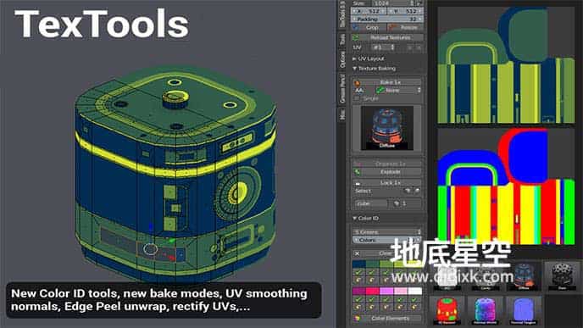Click the X icon on Clear button

(357, 253)
